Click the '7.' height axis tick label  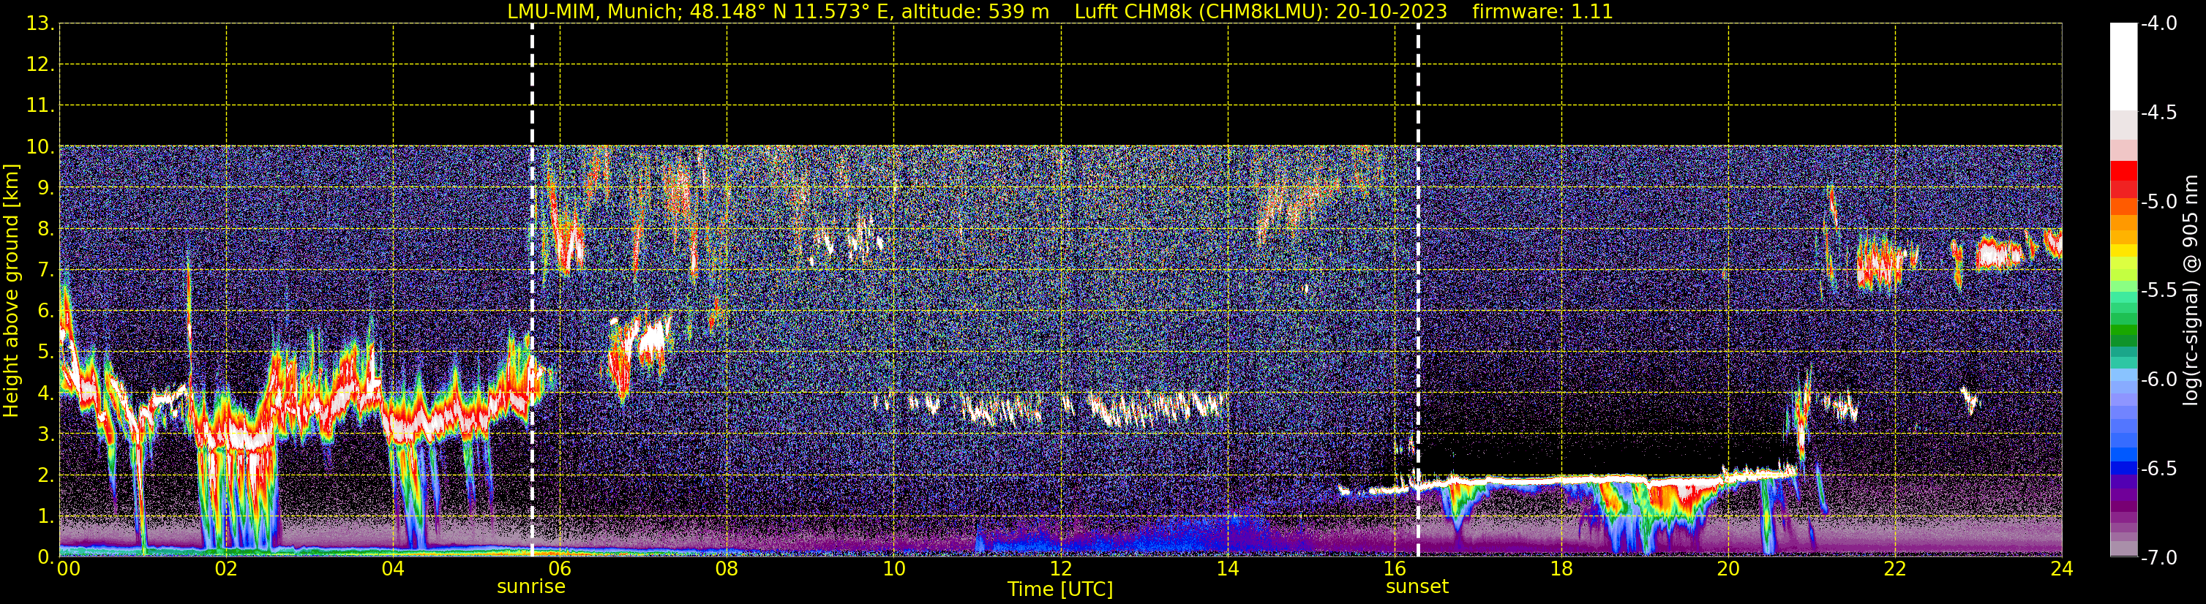(46, 271)
